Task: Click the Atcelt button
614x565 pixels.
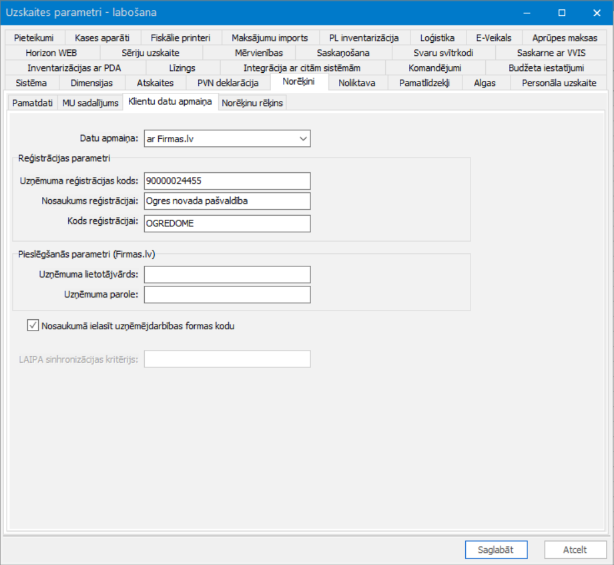Action: [x=575, y=550]
